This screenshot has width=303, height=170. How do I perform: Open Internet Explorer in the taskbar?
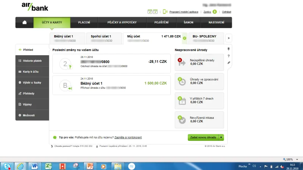[20, 166]
